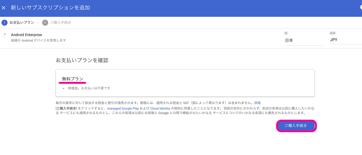The height and width of the screenshot is (155, 362).
Task: Click the 無償版。お支払いは不要です bullet text
Action: point(89,88)
